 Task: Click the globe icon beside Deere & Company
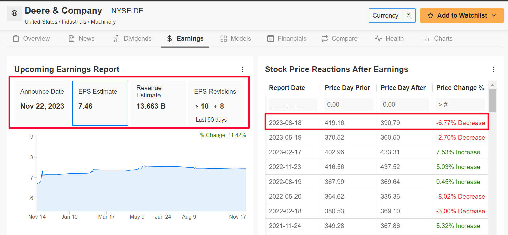point(14,13)
